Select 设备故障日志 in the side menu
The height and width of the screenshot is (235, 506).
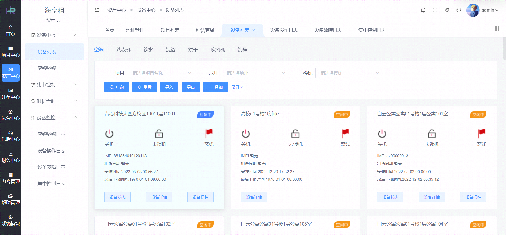[x=54, y=167]
